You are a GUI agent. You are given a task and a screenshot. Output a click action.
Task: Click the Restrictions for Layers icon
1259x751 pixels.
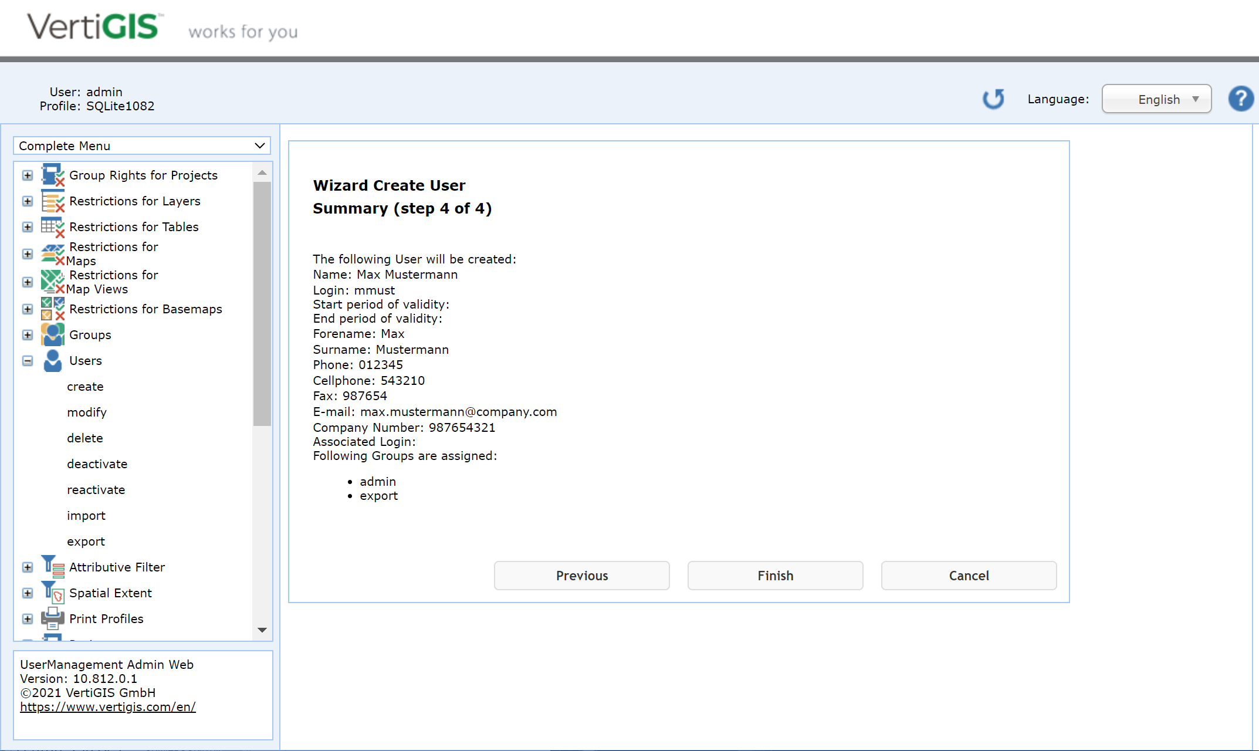(x=52, y=201)
